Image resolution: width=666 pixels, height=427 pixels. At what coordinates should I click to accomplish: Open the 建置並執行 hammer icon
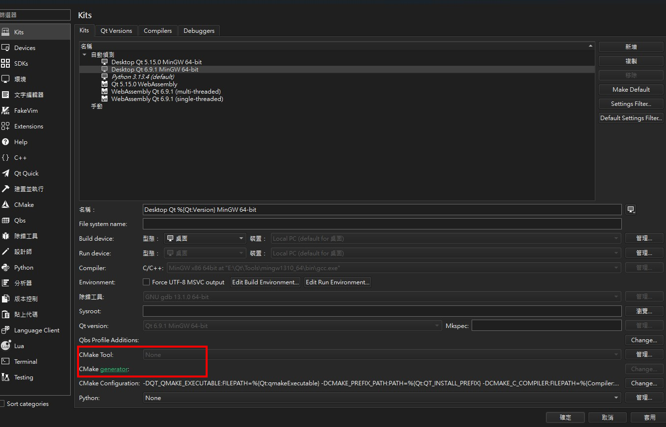tap(5, 189)
